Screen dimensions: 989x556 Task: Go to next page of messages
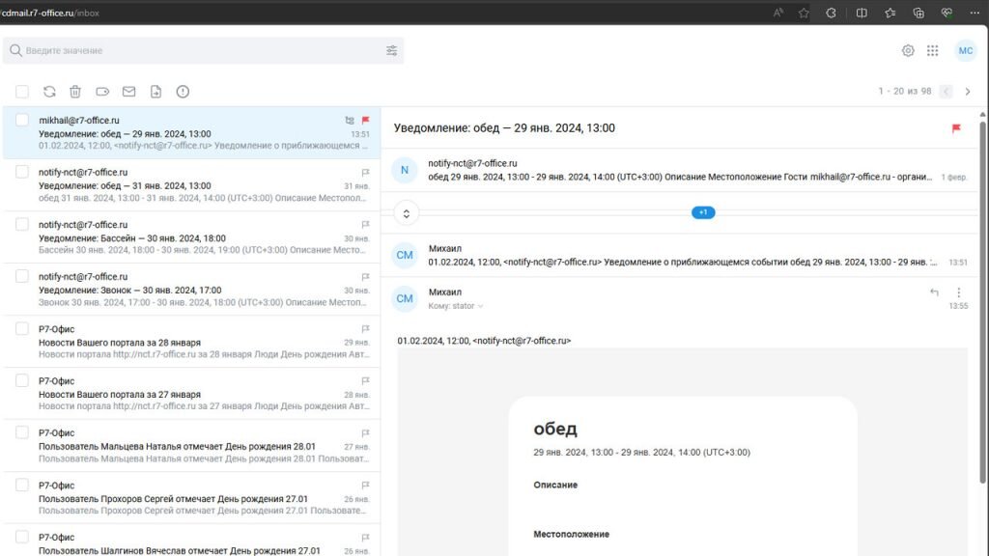pyautogui.click(x=968, y=92)
